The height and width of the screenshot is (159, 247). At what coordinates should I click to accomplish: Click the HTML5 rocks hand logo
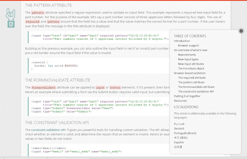click(10, 18)
